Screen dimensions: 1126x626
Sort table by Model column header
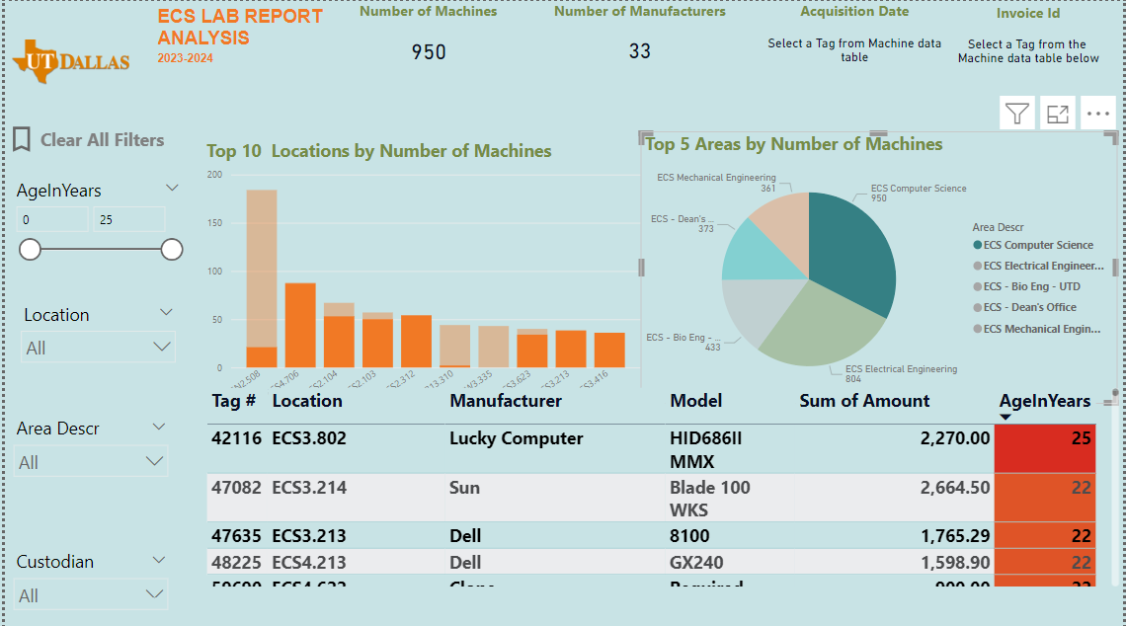point(696,401)
